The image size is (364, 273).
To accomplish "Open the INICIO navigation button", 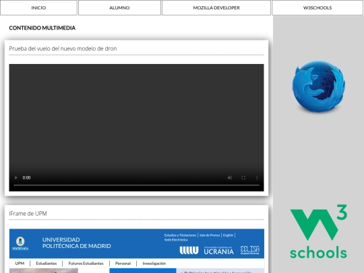I will point(38,7).
